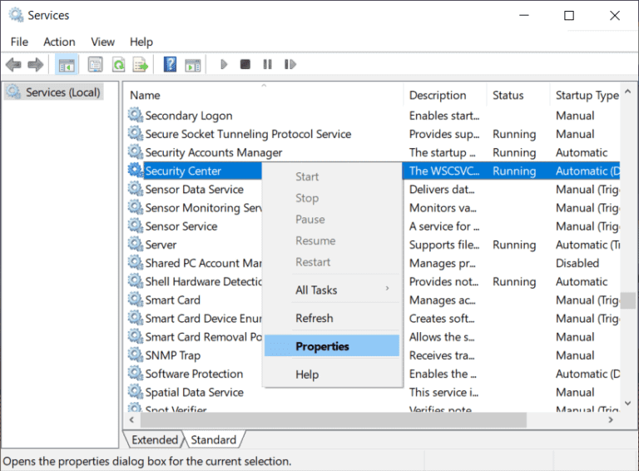The height and width of the screenshot is (471, 639).
Task: Open the Help toolbar icon
Action: pyautogui.click(x=170, y=65)
